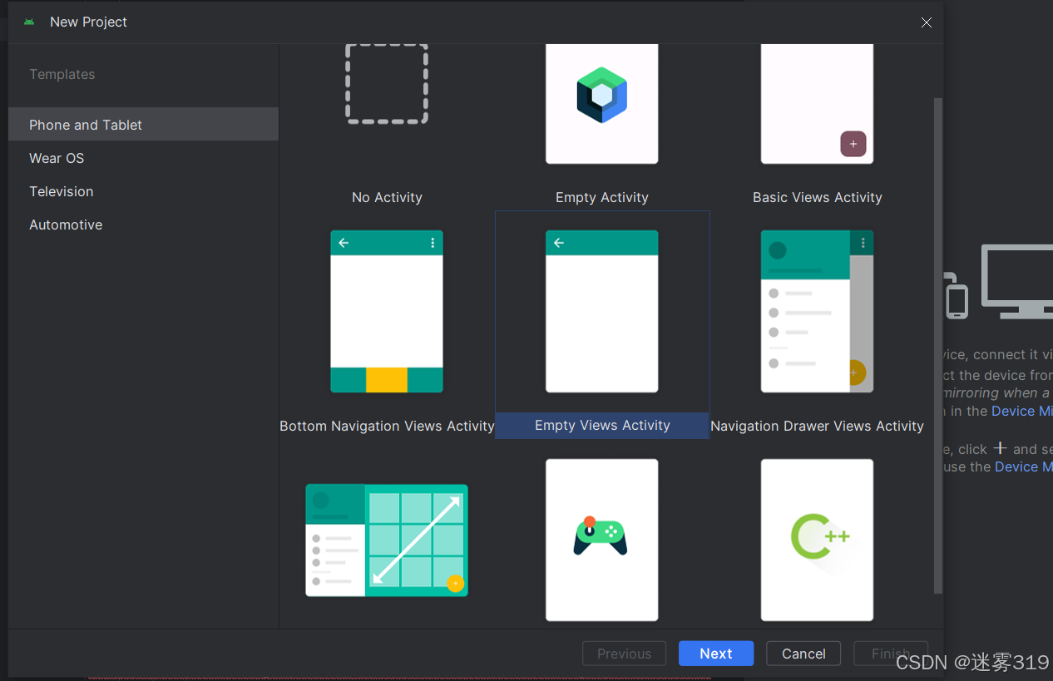Click the Device Manager link near the bottom
This screenshot has height=681, width=1053.
(x=1024, y=466)
